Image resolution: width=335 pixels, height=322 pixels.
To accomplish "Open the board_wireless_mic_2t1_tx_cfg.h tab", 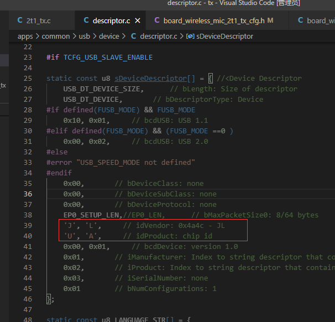I will pyautogui.click(x=217, y=20).
